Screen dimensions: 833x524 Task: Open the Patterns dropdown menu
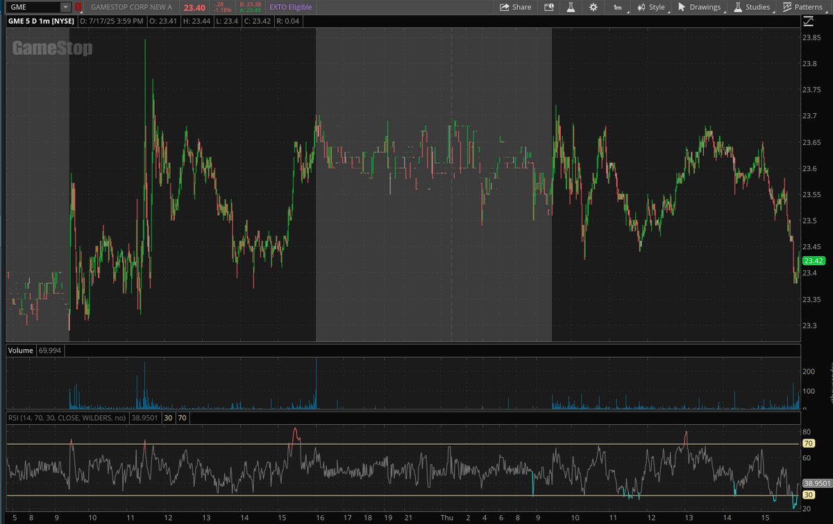802,7
